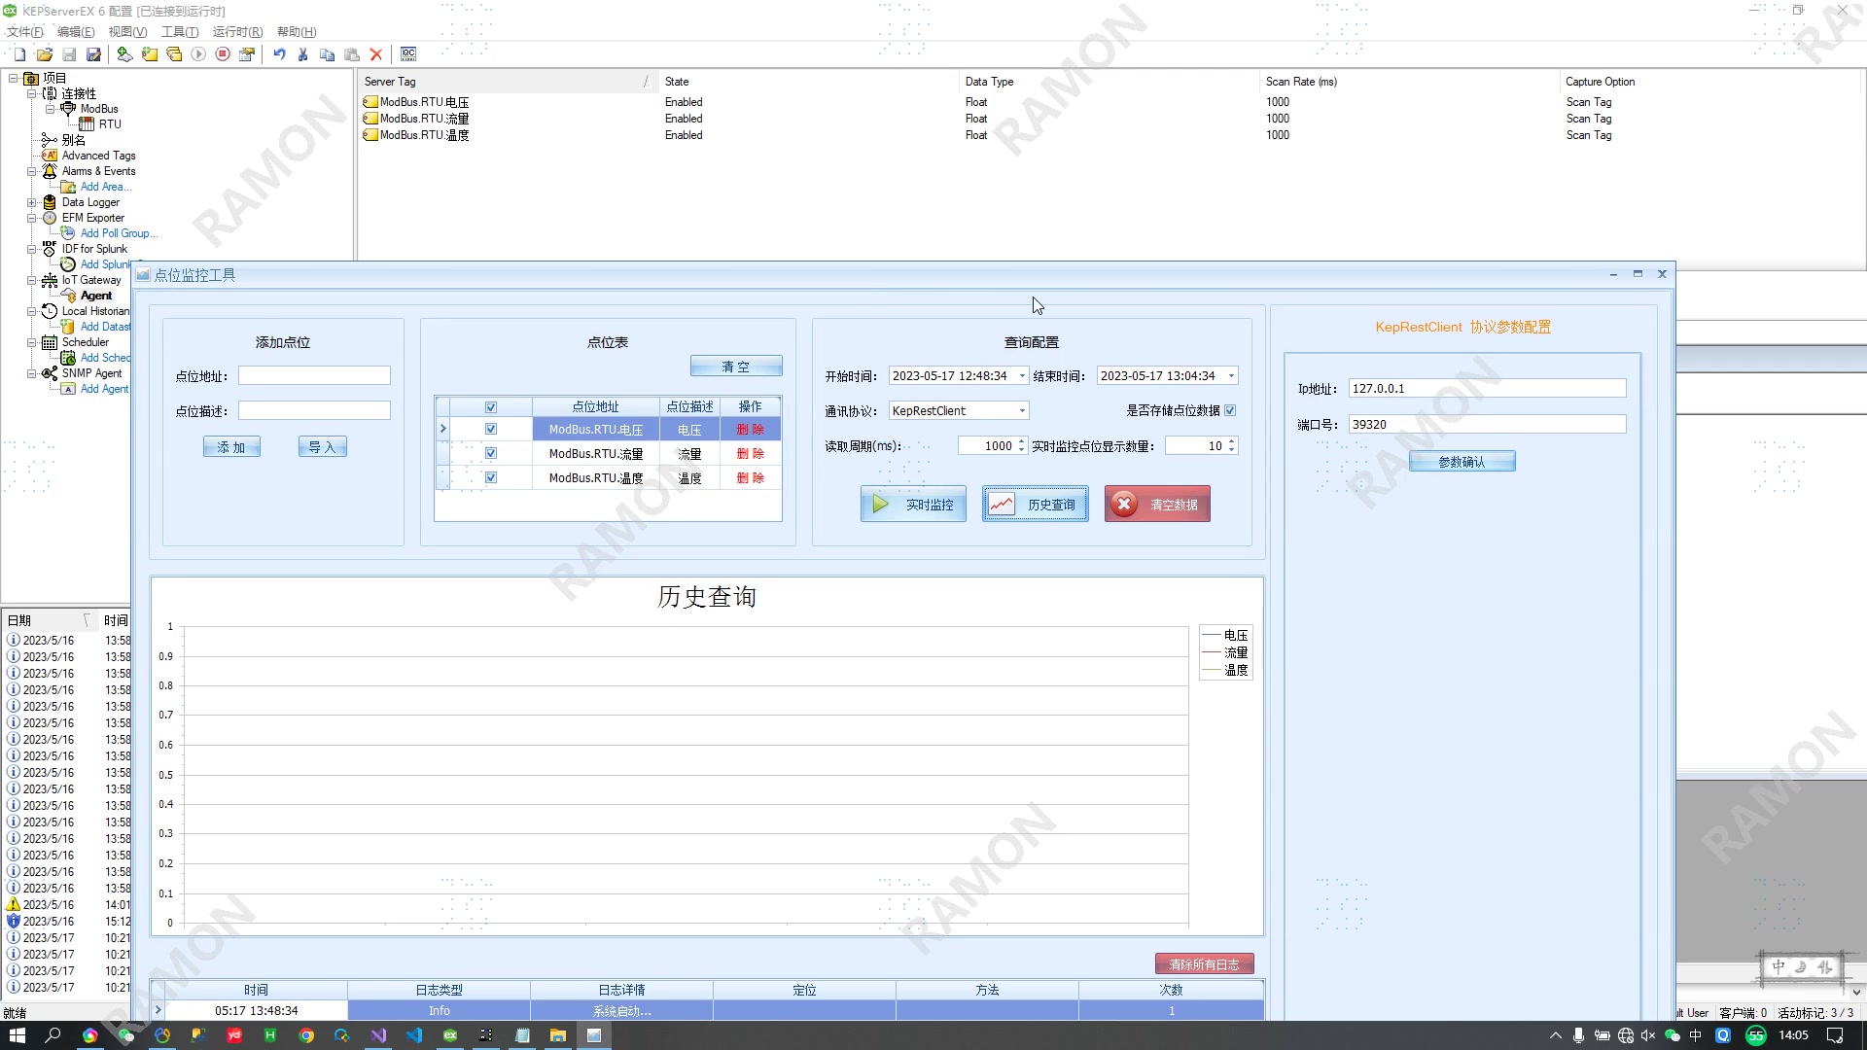Viewport: 1867px width, 1050px height.
Task: Click the 点位地址 input field
Action: 314,376
